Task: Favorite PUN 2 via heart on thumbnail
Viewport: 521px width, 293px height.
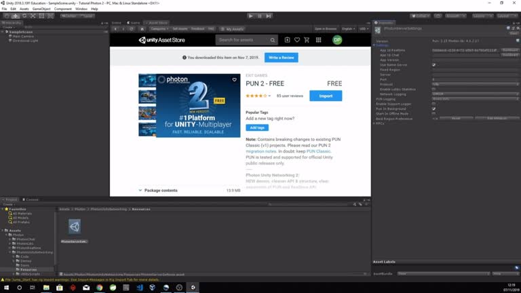Action: 234,80
